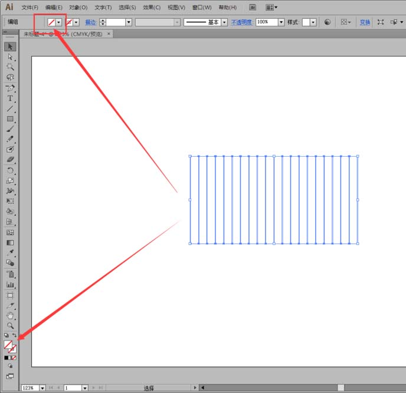This screenshot has height=393, width=406.
Task: Open the 样式 graphic style dropdown
Action: [x=313, y=22]
